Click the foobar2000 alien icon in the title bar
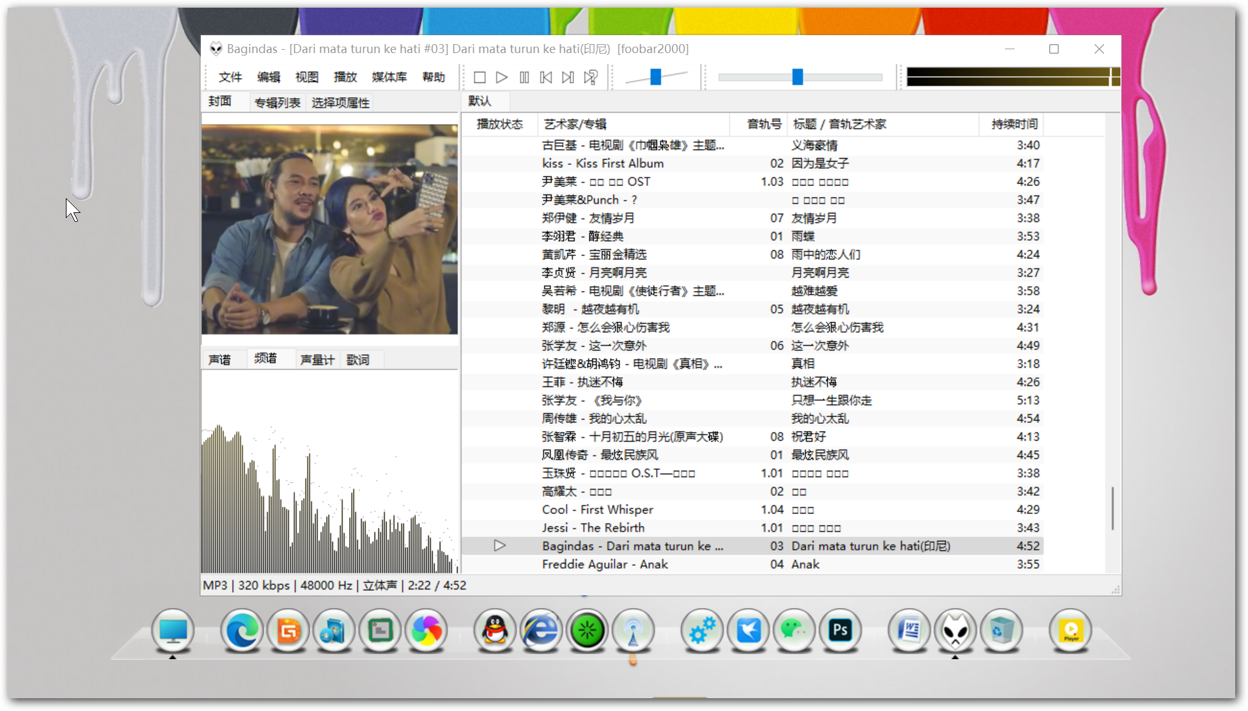Image resolution: width=1248 pixels, height=711 pixels. (x=216, y=49)
